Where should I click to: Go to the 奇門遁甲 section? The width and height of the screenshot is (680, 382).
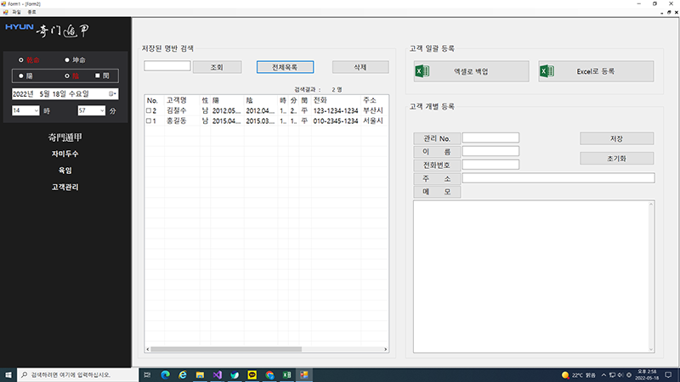click(x=65, y=138)
